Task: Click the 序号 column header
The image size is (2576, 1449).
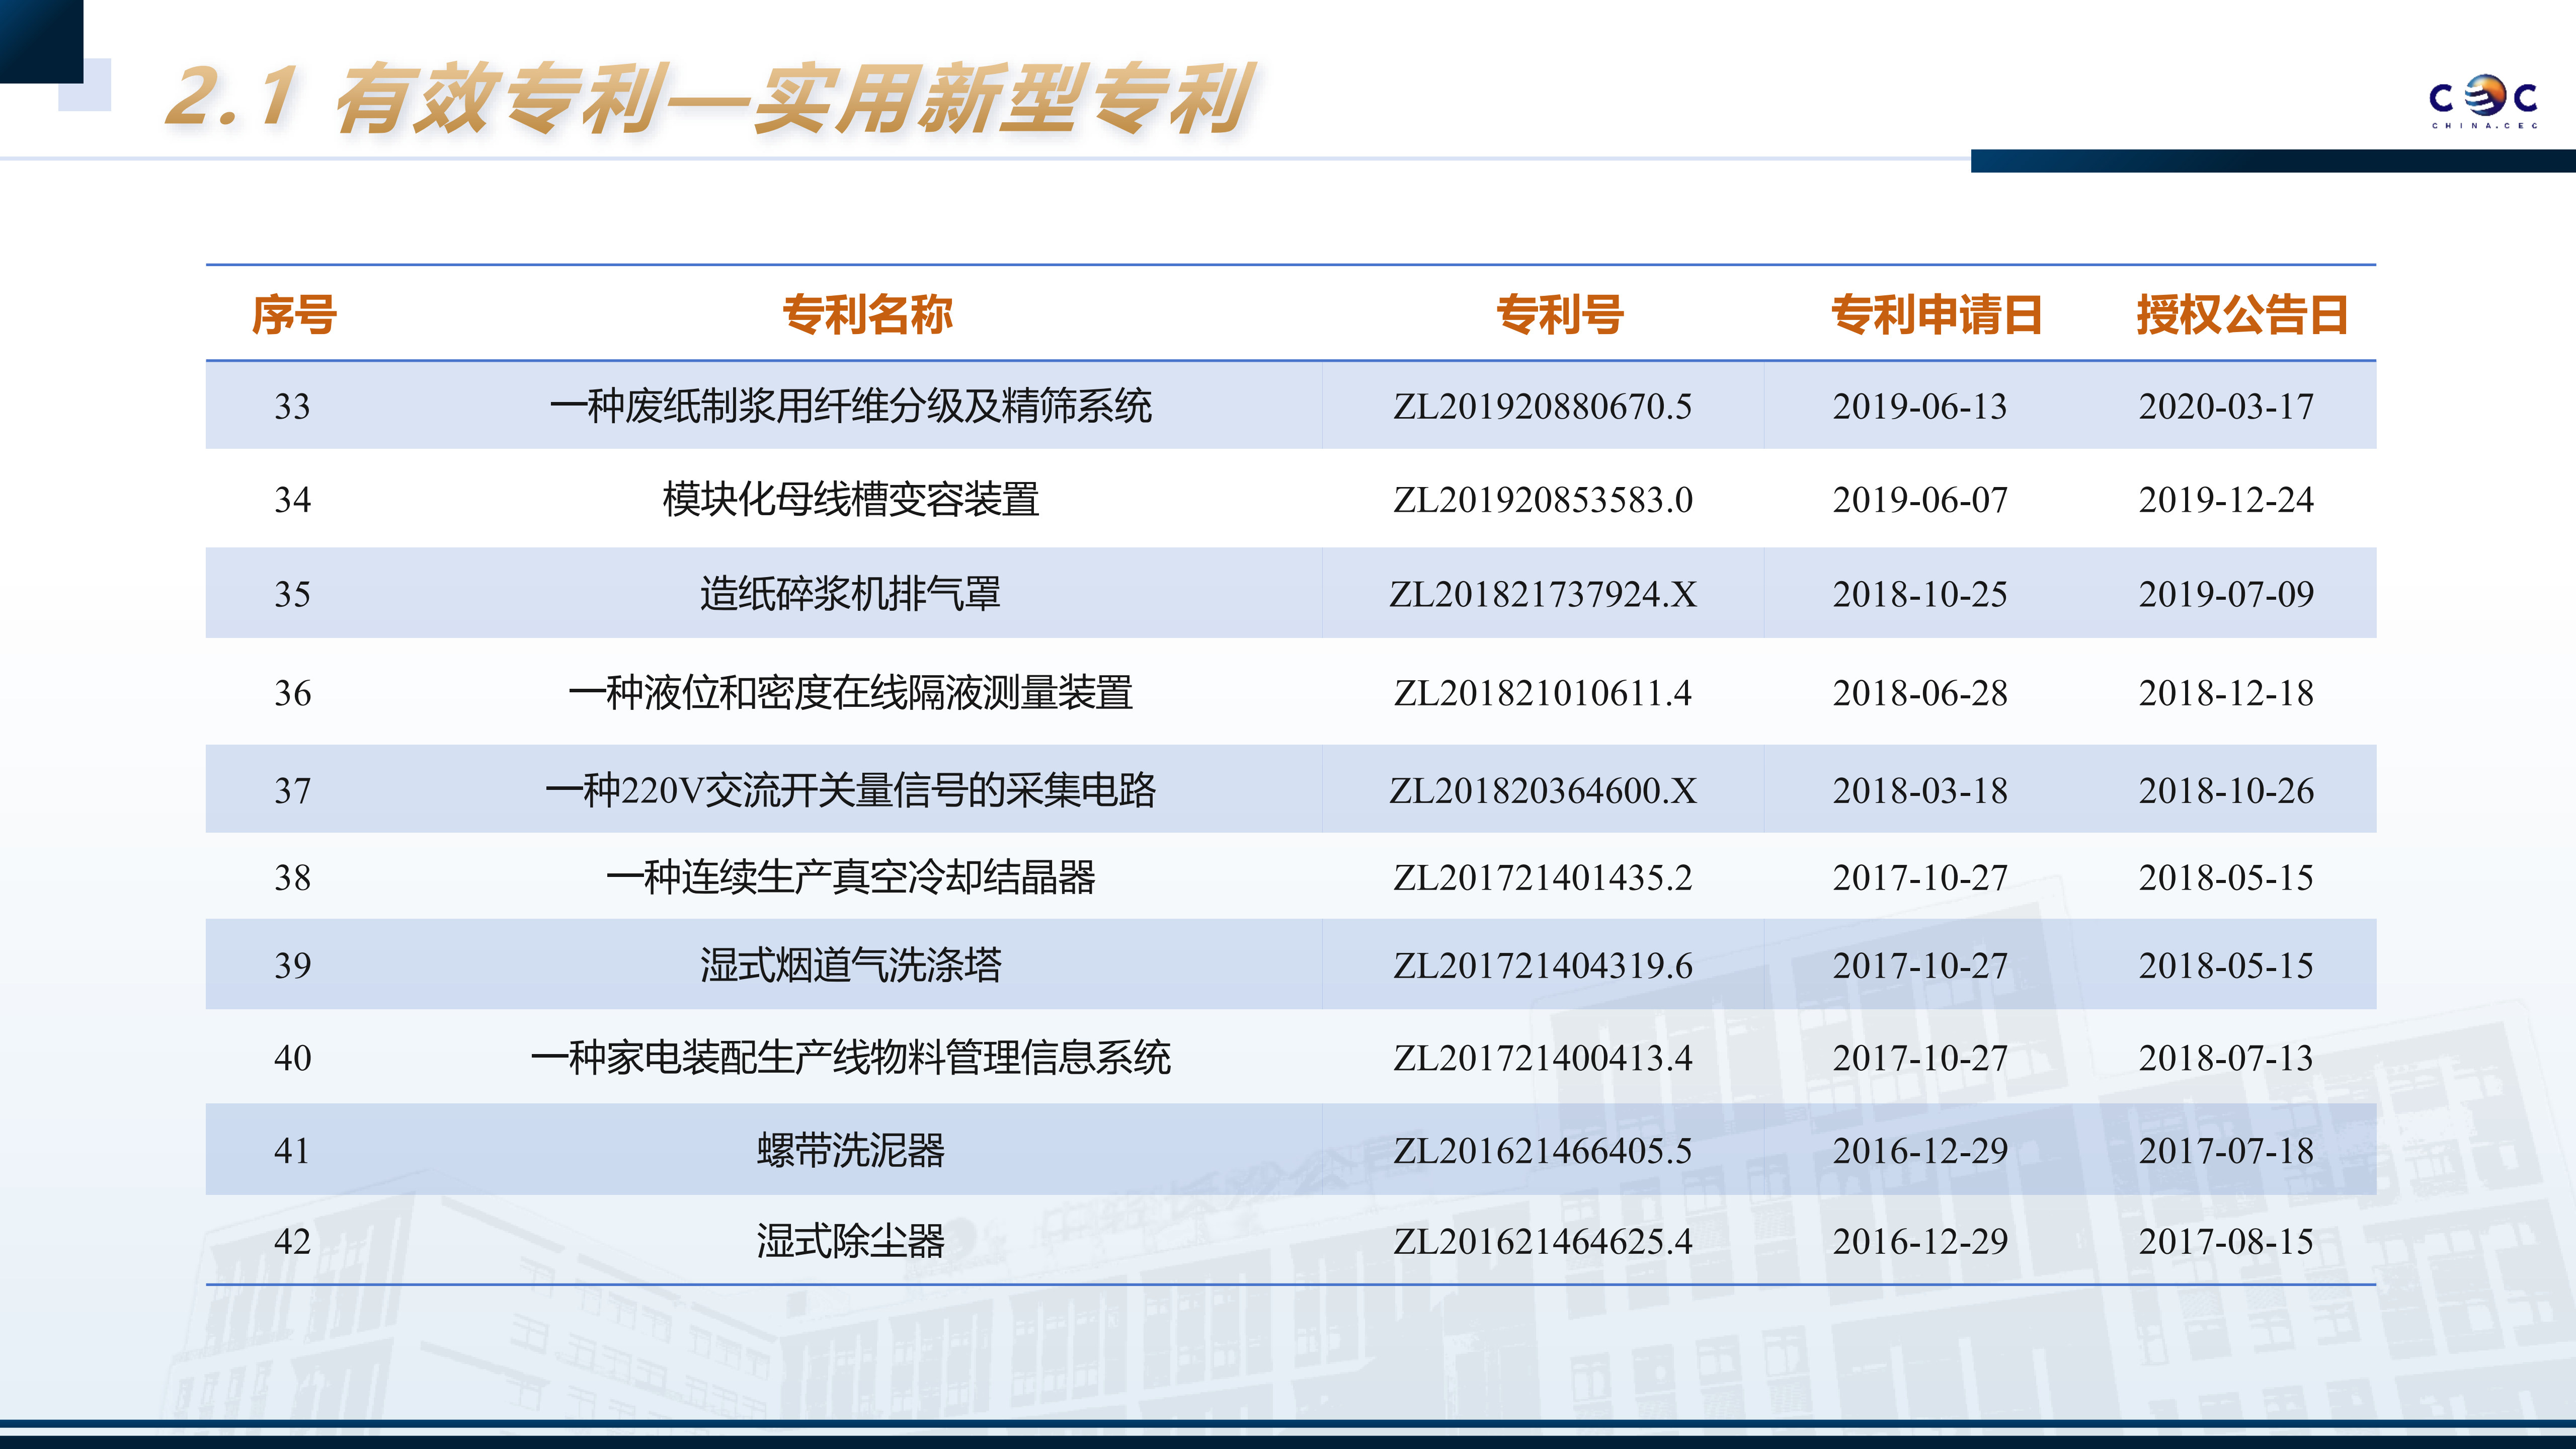Action: click(294, 314)
